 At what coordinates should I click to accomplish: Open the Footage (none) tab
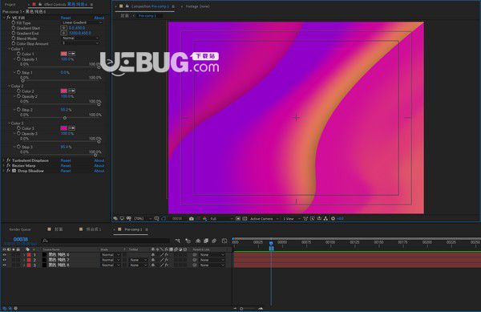point(197,6)
